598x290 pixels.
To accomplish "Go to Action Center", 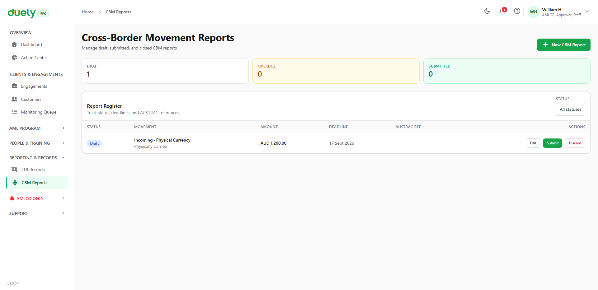I will point(37,58).
